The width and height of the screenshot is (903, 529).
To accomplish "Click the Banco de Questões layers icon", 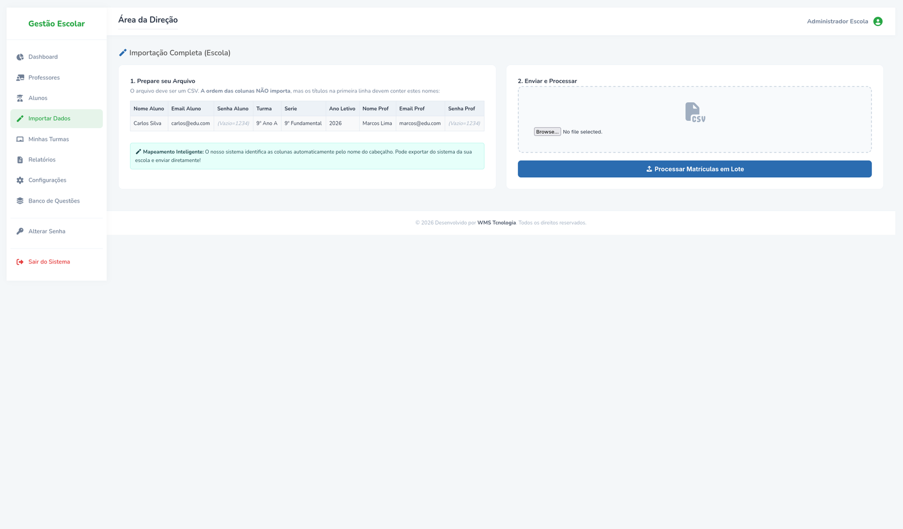I will click(x=20, y=201).
